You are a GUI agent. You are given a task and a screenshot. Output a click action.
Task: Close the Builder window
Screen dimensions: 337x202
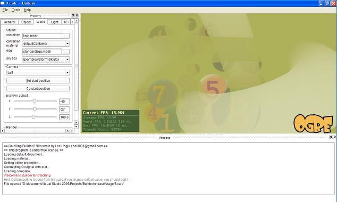point(333,3)
